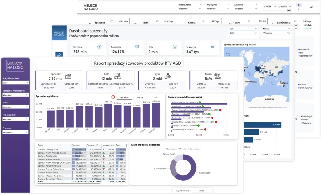Click the red info icon above the monthly chart

click(x=113, y=97)
